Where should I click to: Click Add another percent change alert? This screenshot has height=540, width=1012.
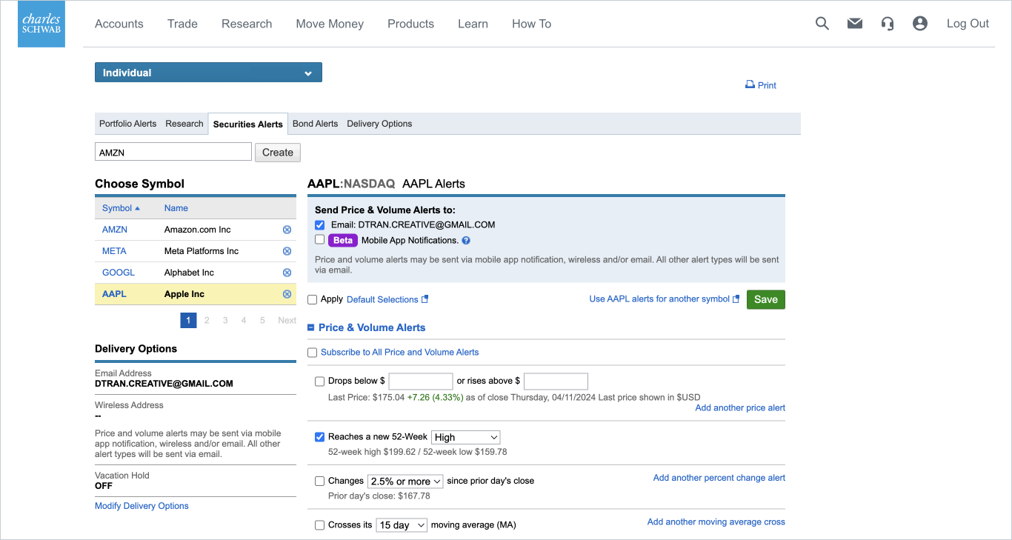point(719,478)
